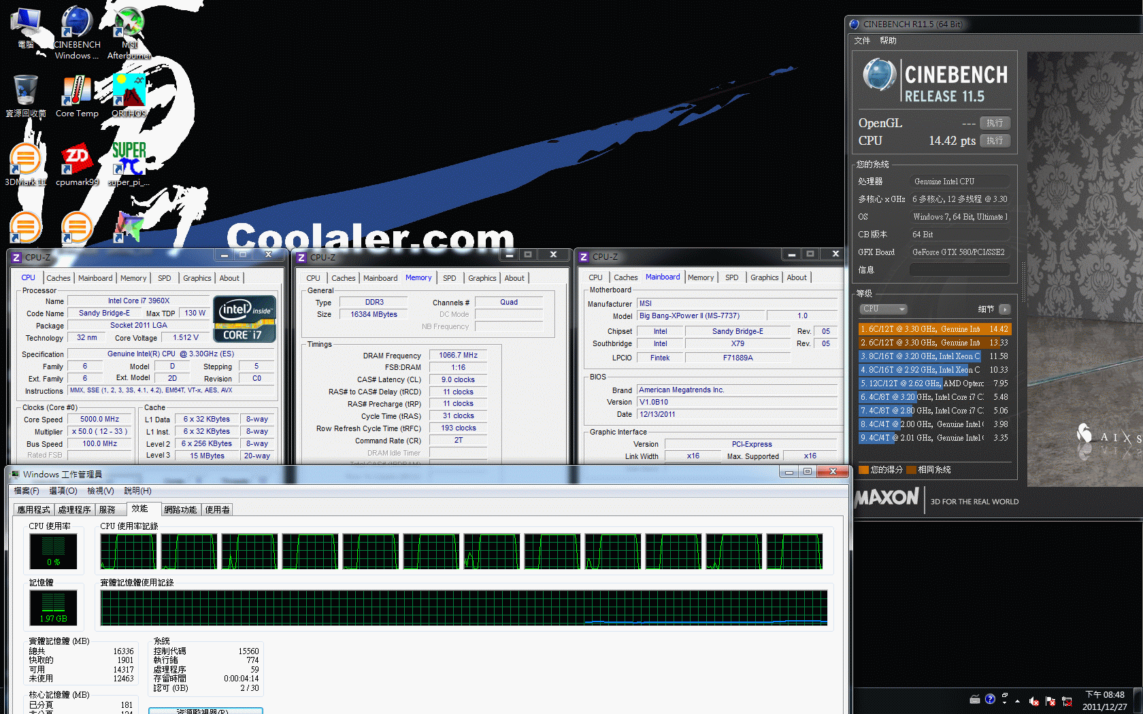Select SPD tab in the CPU-Z window showing memory Timings
Screen dimensions: 1143x714
[450, 278]
